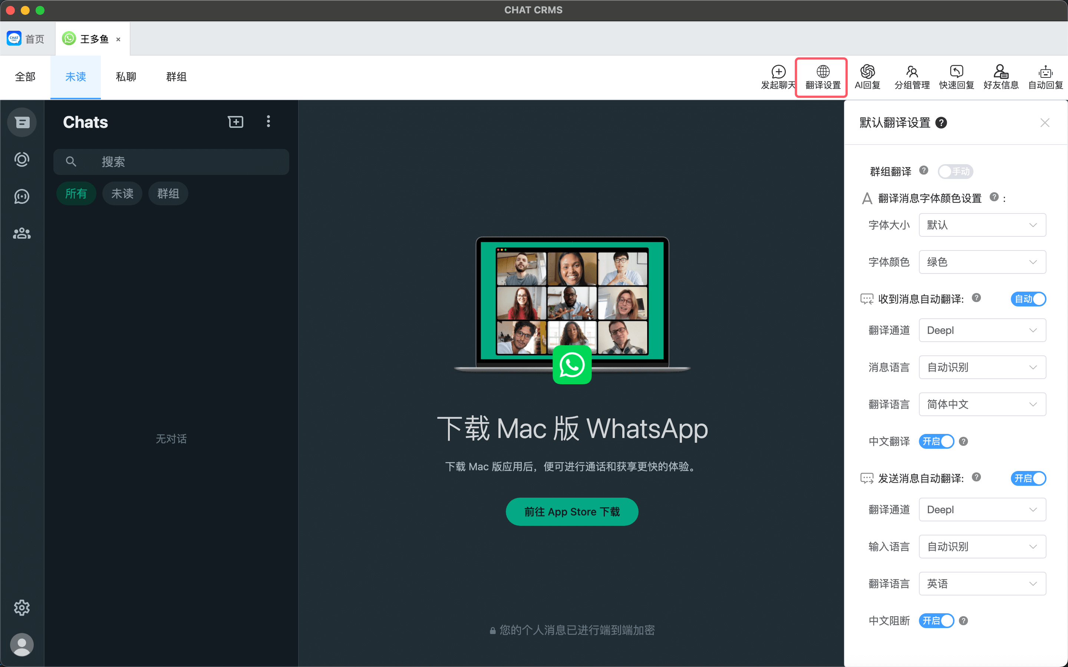The image size is (1068, 667).
Task: Toggle the 群组翻译 手动 switch
Action: click(x=956, y=171)
